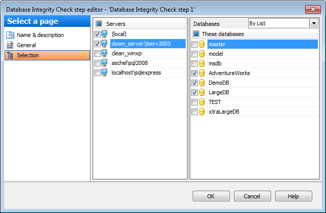Select the xtraLargeDB database row

point(254,112)
